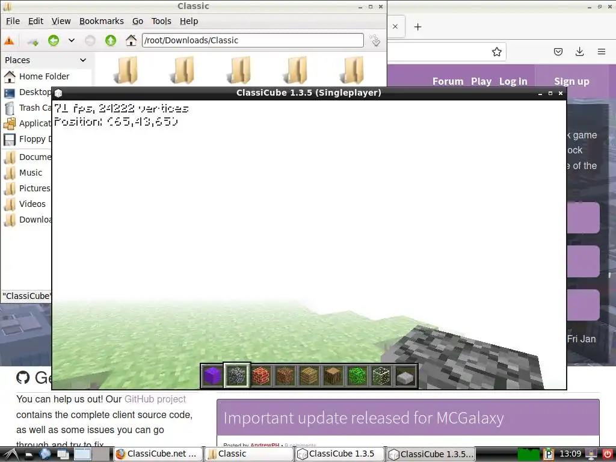Select the cobblestone block in hotbar
This screenshot has height=462, width=616.
tap(236, 375)
